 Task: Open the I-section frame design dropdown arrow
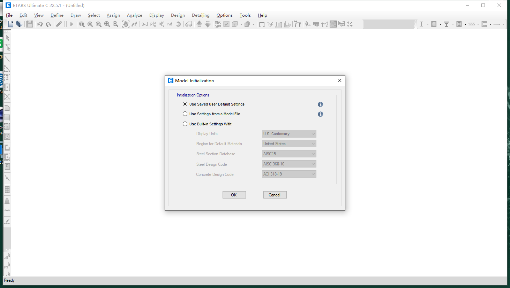coord(428,24)
